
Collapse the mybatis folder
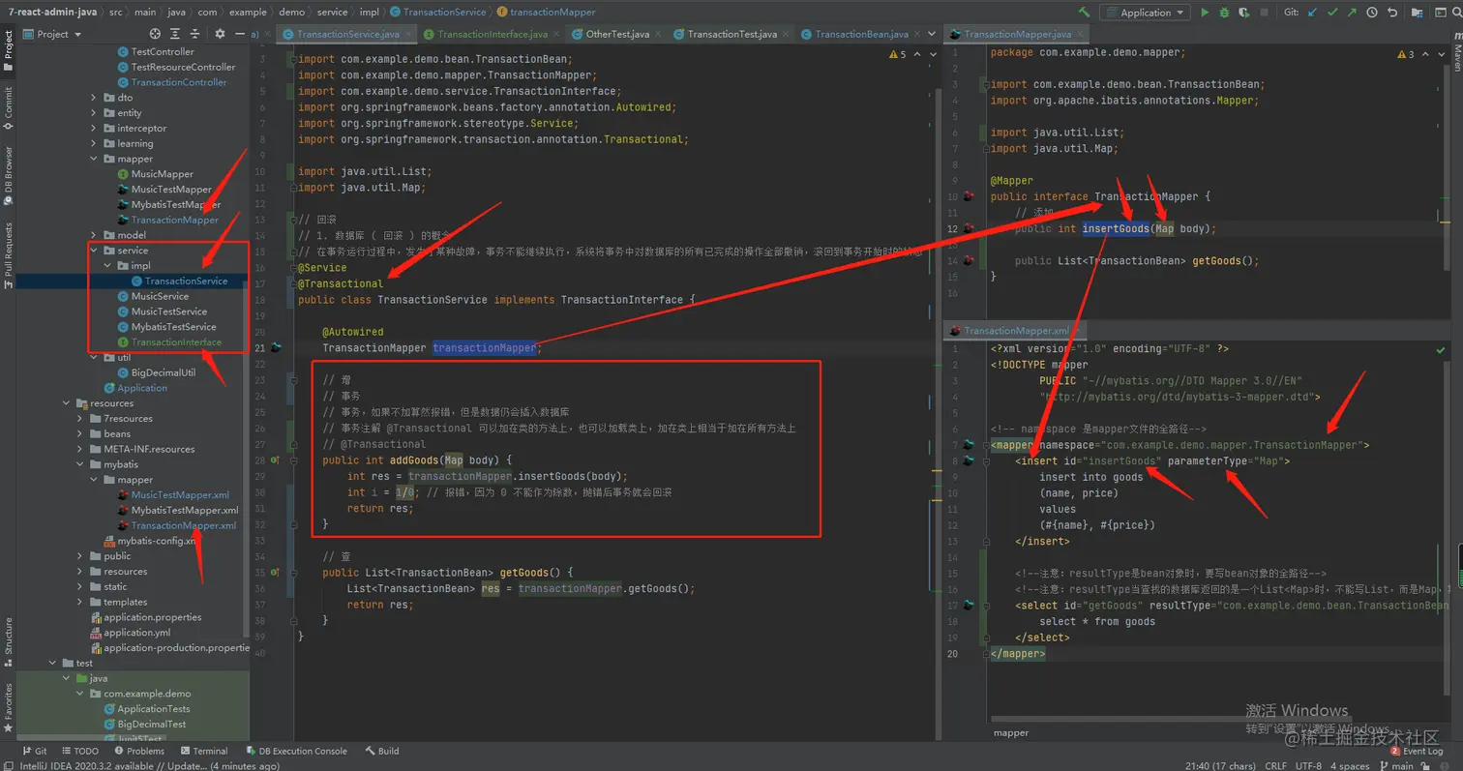81,464
